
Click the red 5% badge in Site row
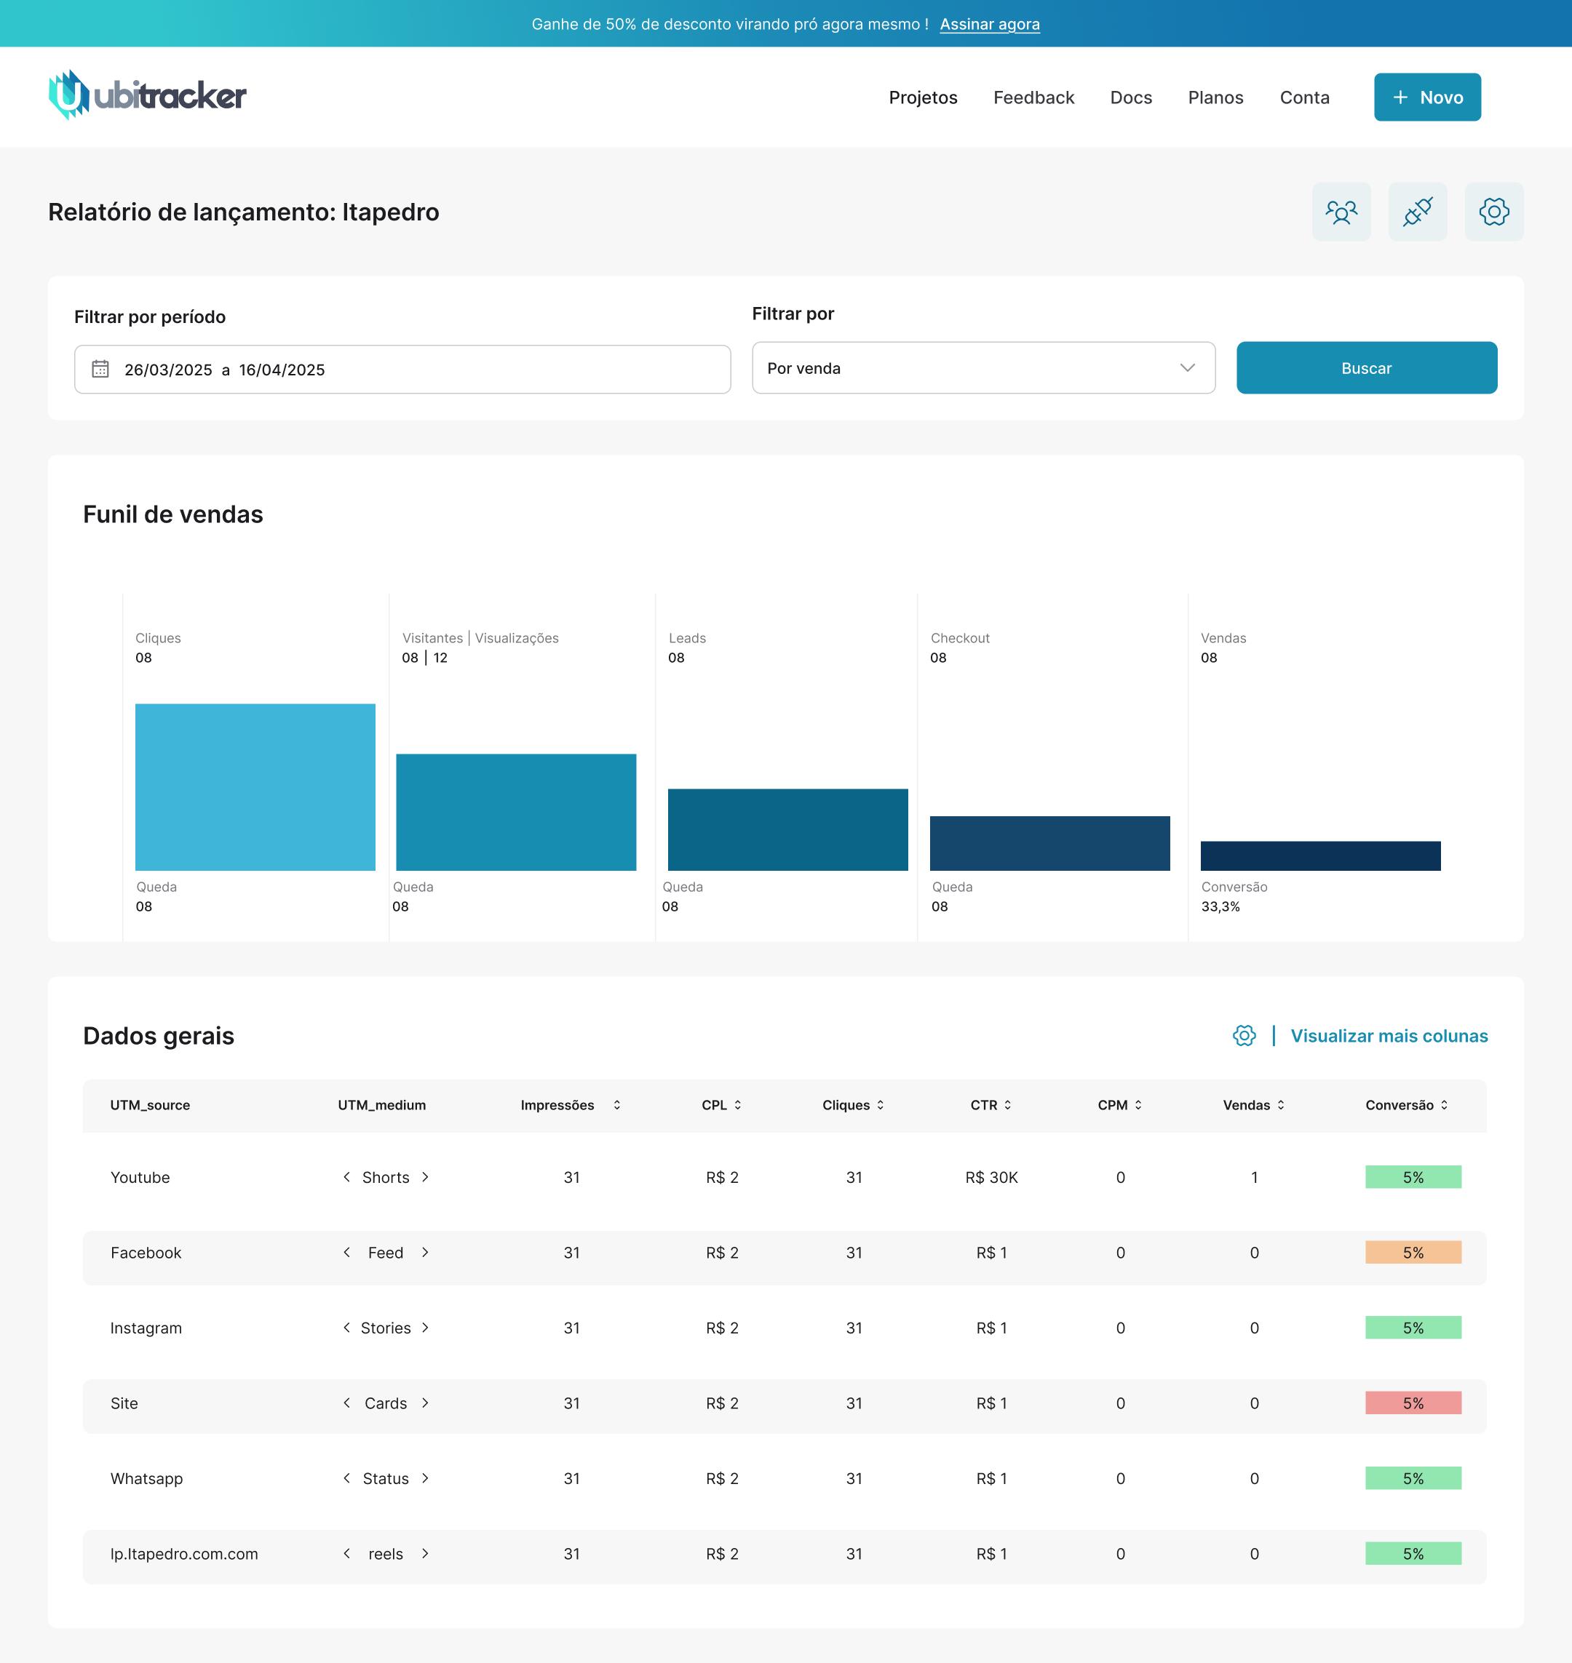click(1413, 1403)
